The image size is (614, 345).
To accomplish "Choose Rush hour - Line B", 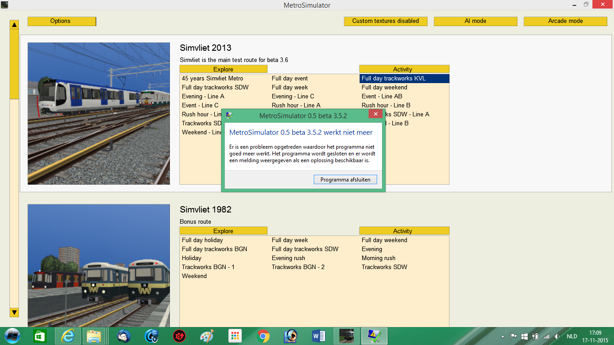I will click(x=386, y=106).
